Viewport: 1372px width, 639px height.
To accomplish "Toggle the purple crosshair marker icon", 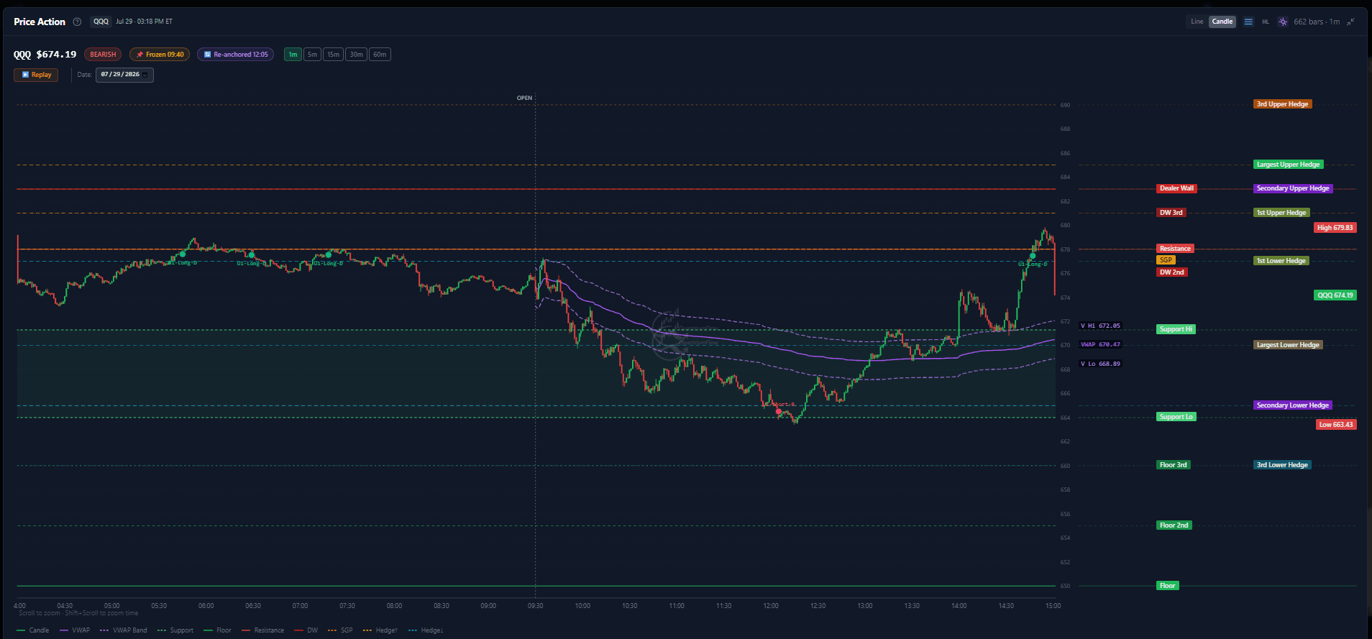I will [1283, 22].
